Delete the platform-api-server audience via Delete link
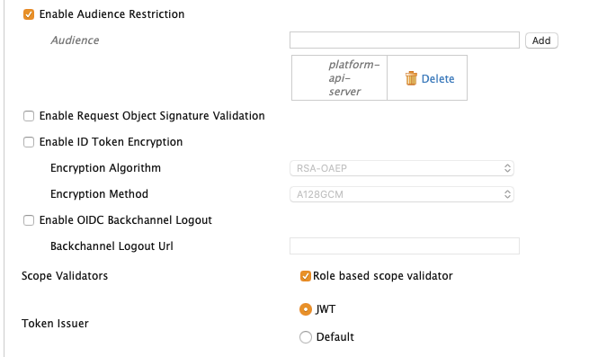 pos(438,78)
